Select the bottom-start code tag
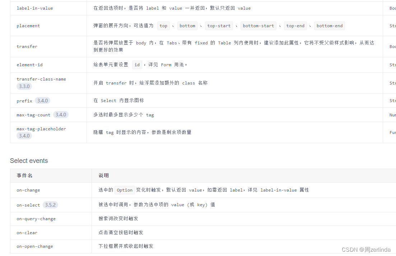 (258, 26)
